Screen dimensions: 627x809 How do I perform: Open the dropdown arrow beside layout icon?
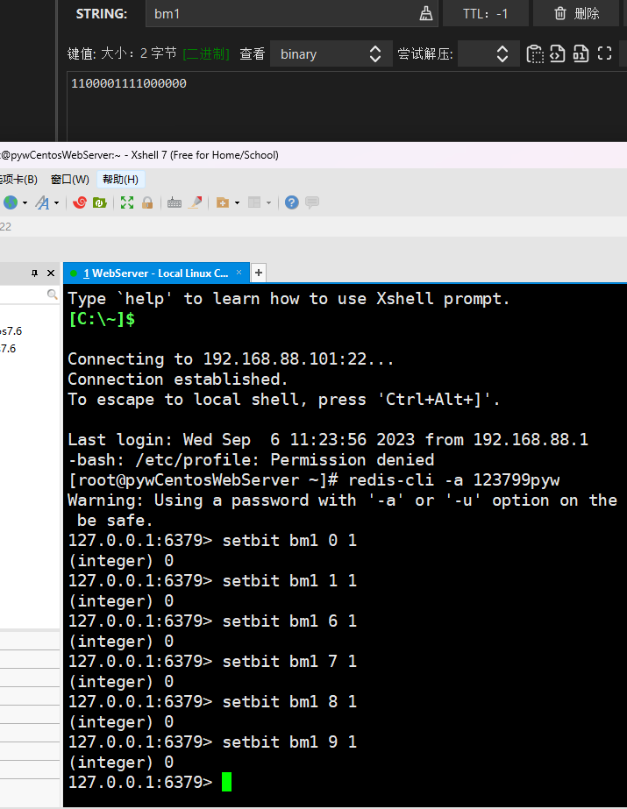pos(268,202)
